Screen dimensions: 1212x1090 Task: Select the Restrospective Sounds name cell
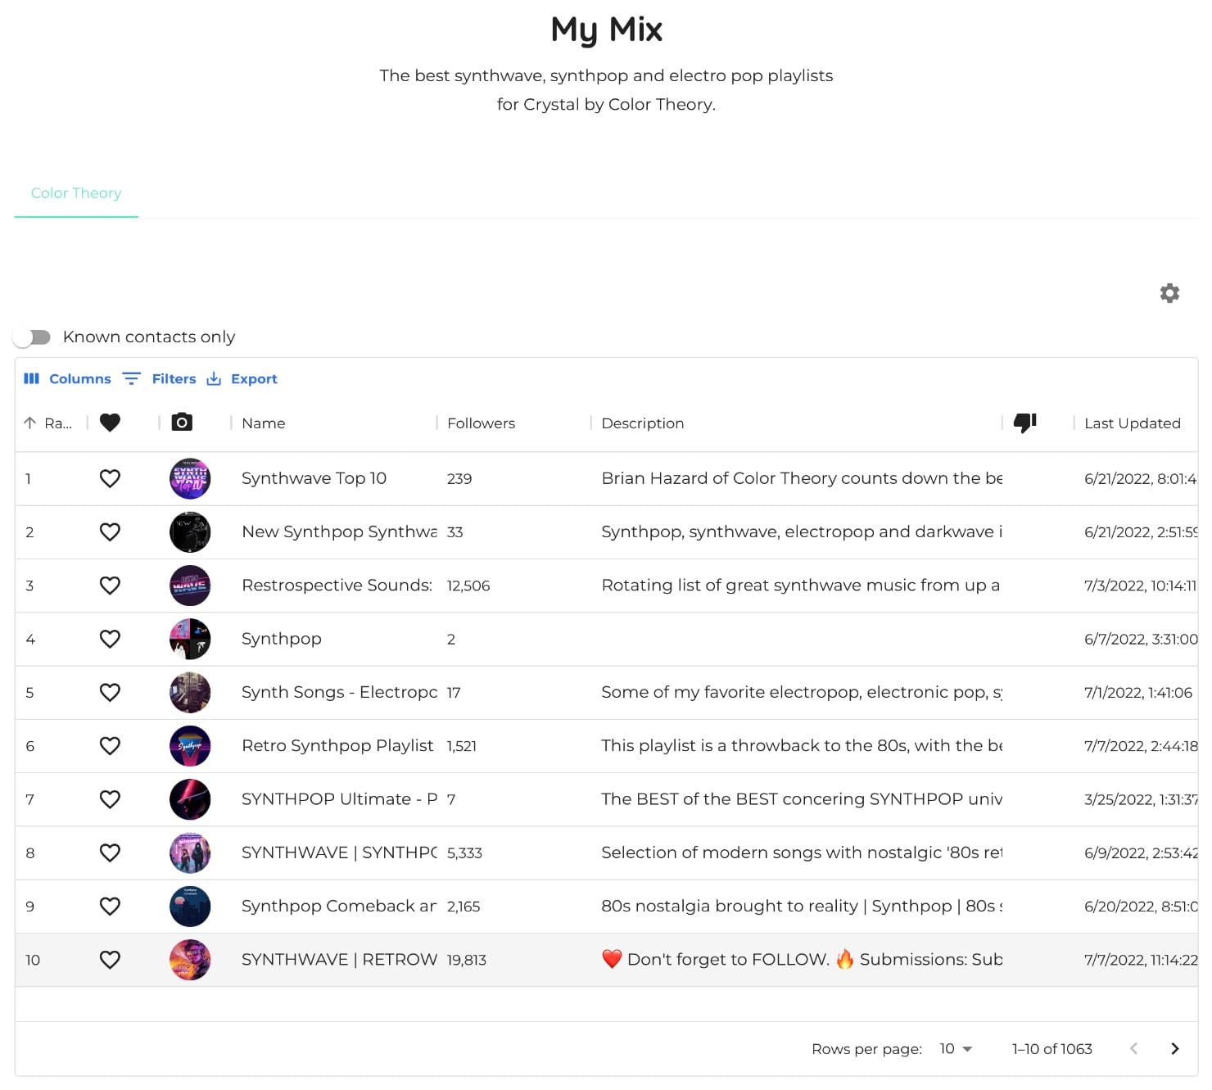click(337, 586)
